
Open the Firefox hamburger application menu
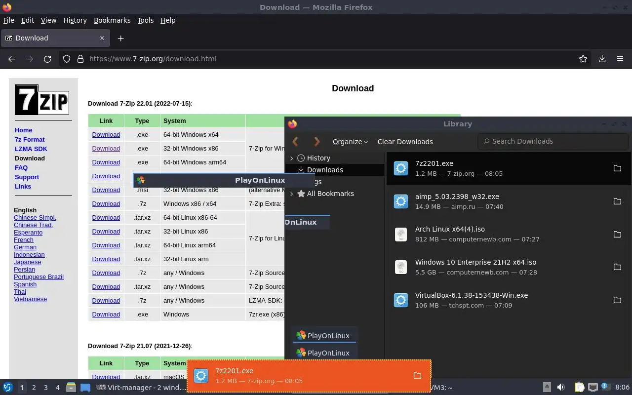pos(620,59)
